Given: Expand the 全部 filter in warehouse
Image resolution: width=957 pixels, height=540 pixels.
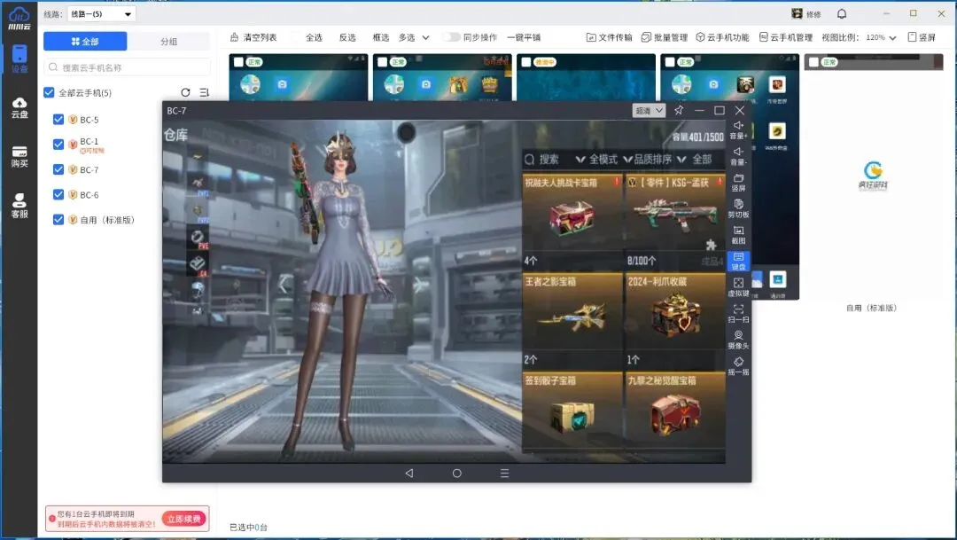Looking at the screenshot, I should tap(695, 160).
